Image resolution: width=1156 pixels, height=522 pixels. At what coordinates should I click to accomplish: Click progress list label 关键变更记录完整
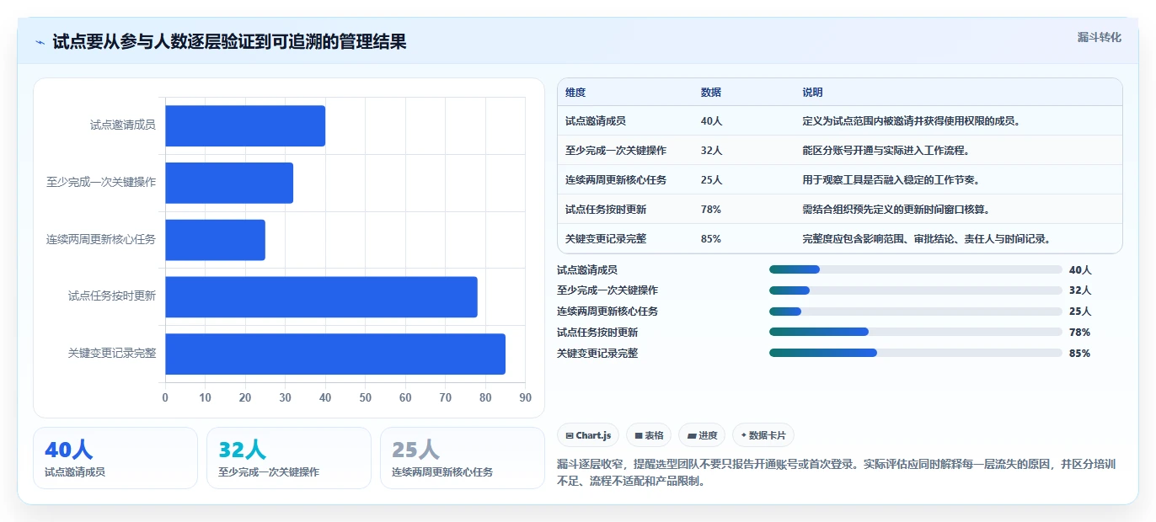[597, 354]
